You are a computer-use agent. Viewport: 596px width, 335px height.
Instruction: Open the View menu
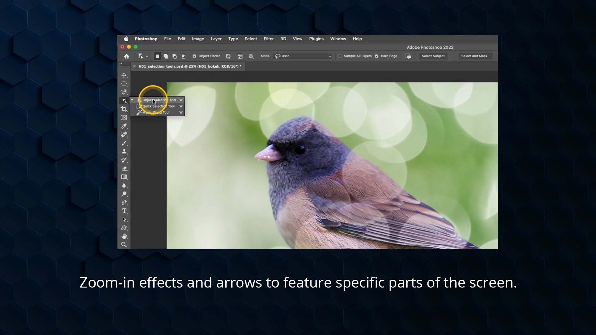pyautogui.click(x=297, y=39)
